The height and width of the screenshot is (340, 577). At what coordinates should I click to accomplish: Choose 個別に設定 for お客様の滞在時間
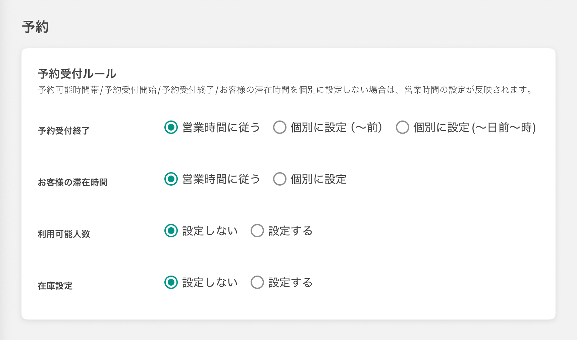tap(279, 179)
